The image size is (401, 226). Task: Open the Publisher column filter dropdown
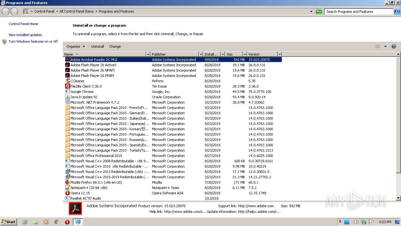pyautogui.click(x=201, y=54)
